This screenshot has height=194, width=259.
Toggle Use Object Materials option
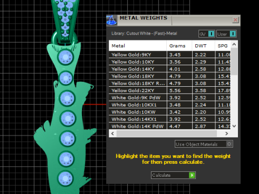(204, 144)
